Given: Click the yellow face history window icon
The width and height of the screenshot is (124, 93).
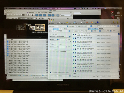Looking at the screenshot, I should pos(67,22).
